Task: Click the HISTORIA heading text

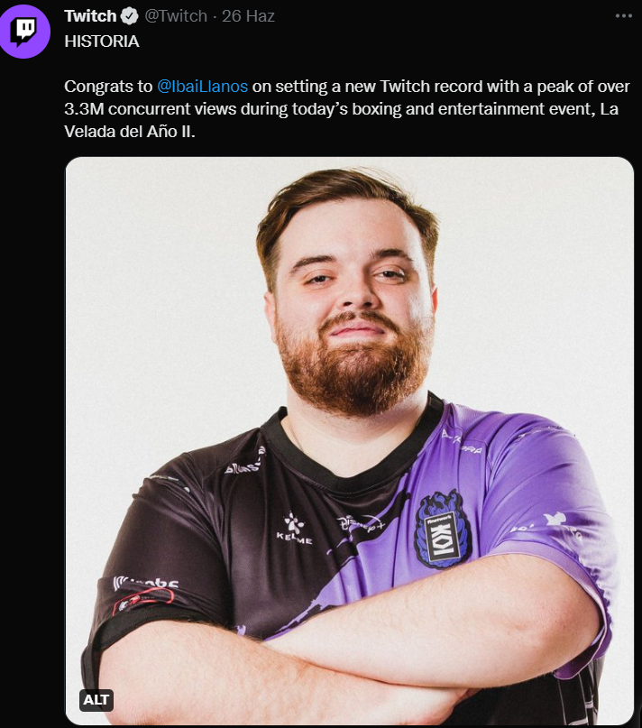Action: 102,41
